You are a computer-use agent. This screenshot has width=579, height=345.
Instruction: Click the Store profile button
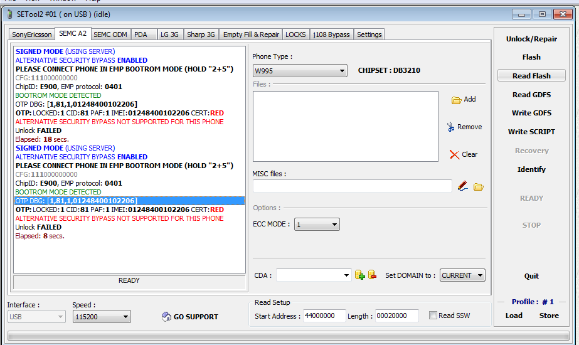[x=549, y=316]
